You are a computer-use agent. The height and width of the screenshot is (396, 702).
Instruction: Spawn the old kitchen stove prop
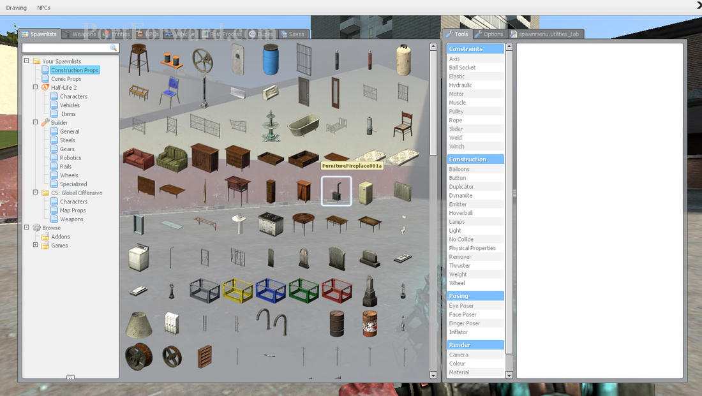coord(271,224)
